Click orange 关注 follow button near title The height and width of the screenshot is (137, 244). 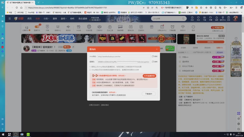[67, 47]
